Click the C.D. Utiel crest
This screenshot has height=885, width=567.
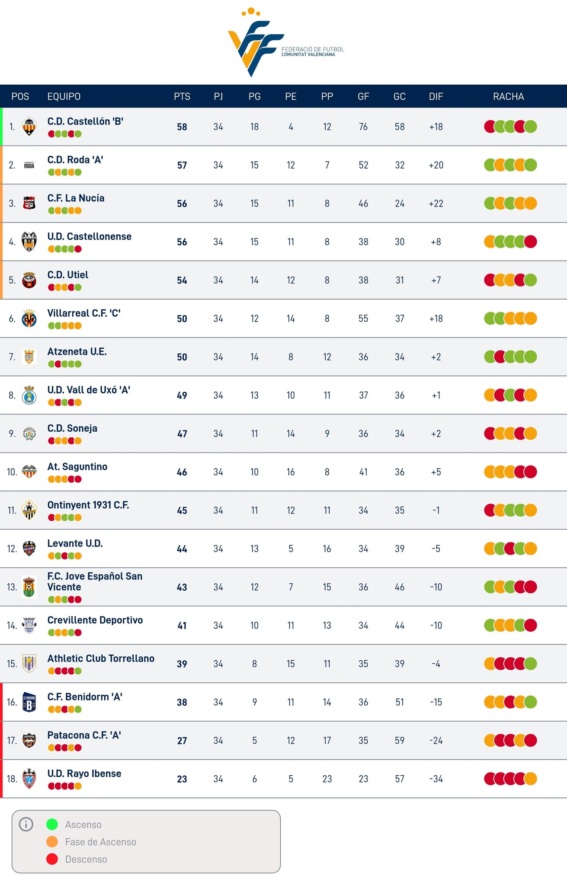coord(29,280)
